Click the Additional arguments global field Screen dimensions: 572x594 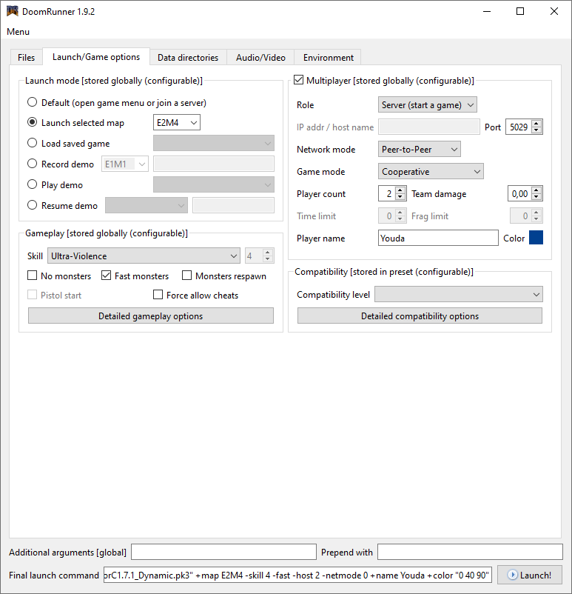coord(223,552)
